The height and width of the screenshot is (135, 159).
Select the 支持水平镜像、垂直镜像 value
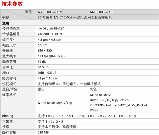[57, 127]
